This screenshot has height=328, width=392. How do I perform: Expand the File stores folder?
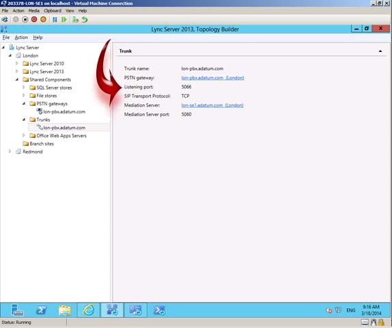(24, 95)
